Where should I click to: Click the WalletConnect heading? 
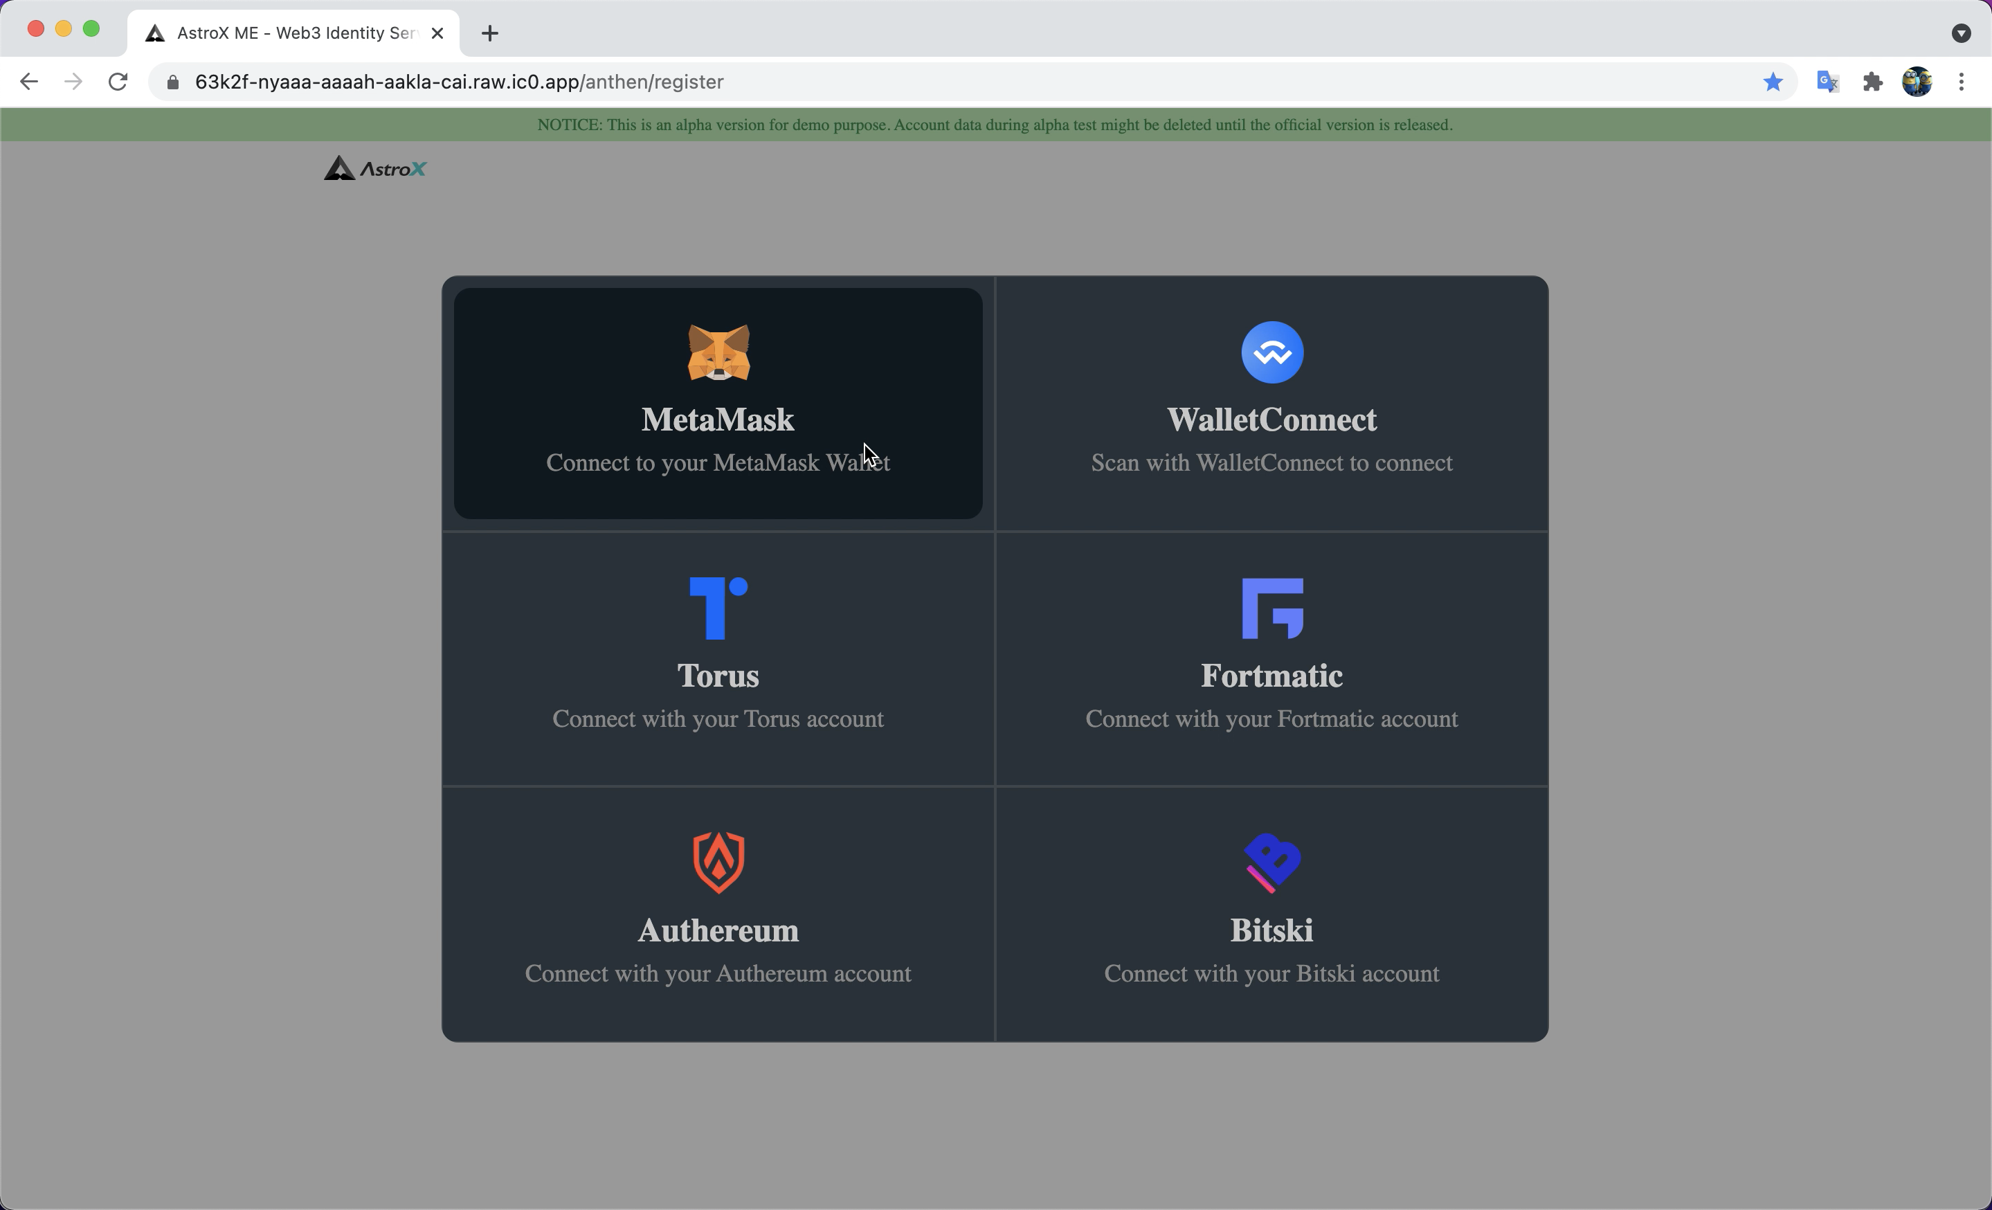click(x=1271, y=419)
